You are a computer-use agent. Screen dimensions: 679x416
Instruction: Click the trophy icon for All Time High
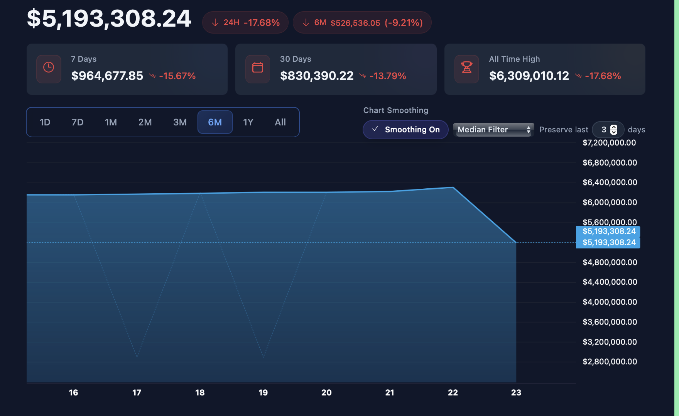466,68
